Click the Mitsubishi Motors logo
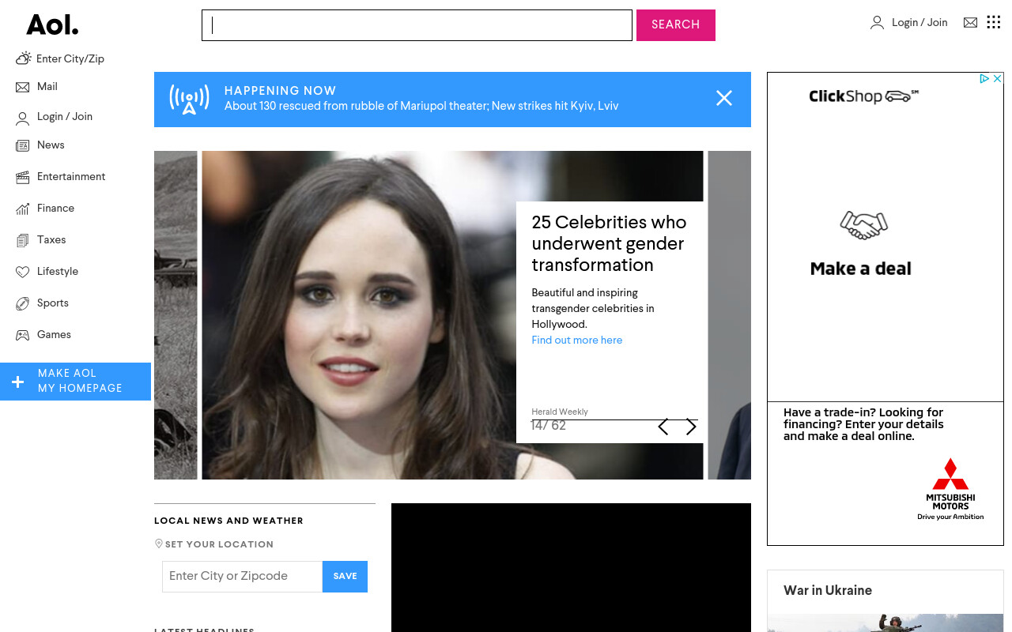This screenshot has width=1012, height=632. pos(950,489)
